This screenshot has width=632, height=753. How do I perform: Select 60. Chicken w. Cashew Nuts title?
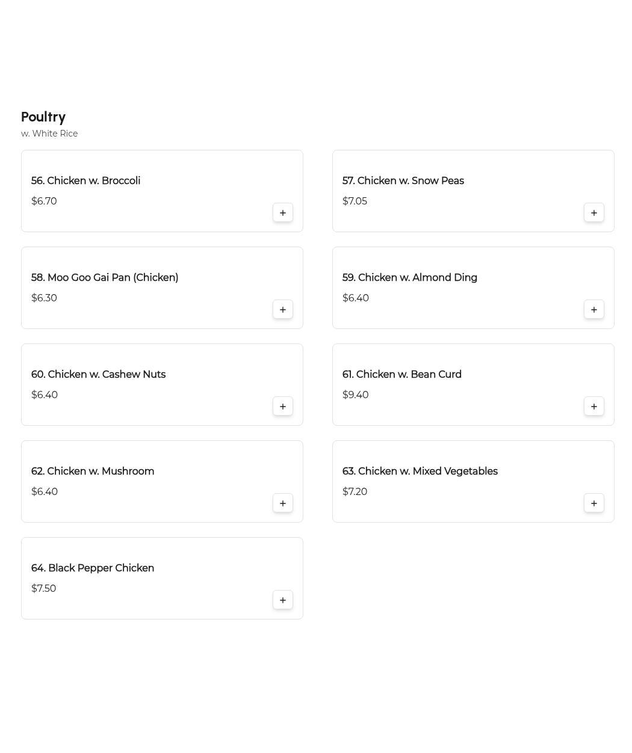click(98, 375)
